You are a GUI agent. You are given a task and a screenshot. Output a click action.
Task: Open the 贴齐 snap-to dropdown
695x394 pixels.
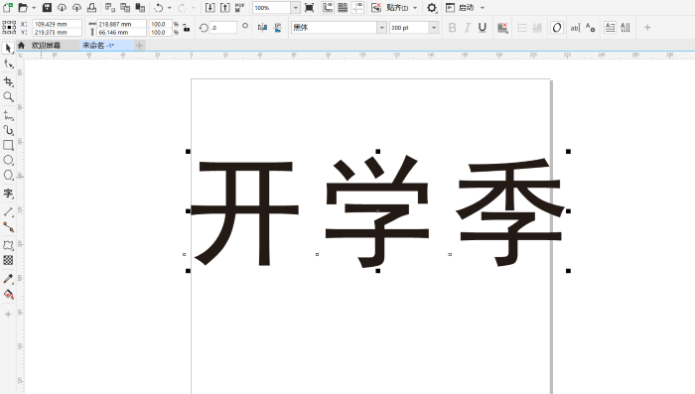point(415,8)
